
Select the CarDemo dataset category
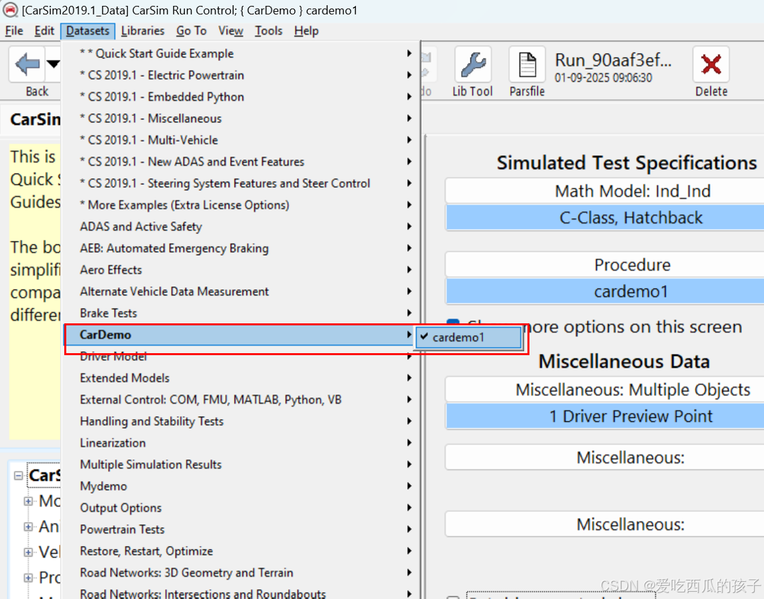(240, 335)
